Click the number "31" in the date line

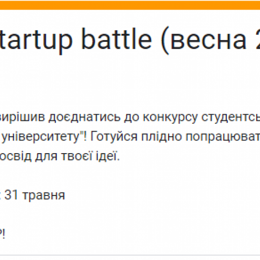pyautogui.click(x=11, y=195)
